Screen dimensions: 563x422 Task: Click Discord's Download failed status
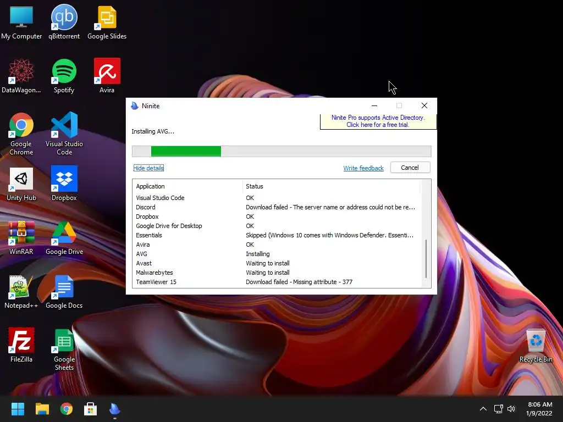pos(330,207)
